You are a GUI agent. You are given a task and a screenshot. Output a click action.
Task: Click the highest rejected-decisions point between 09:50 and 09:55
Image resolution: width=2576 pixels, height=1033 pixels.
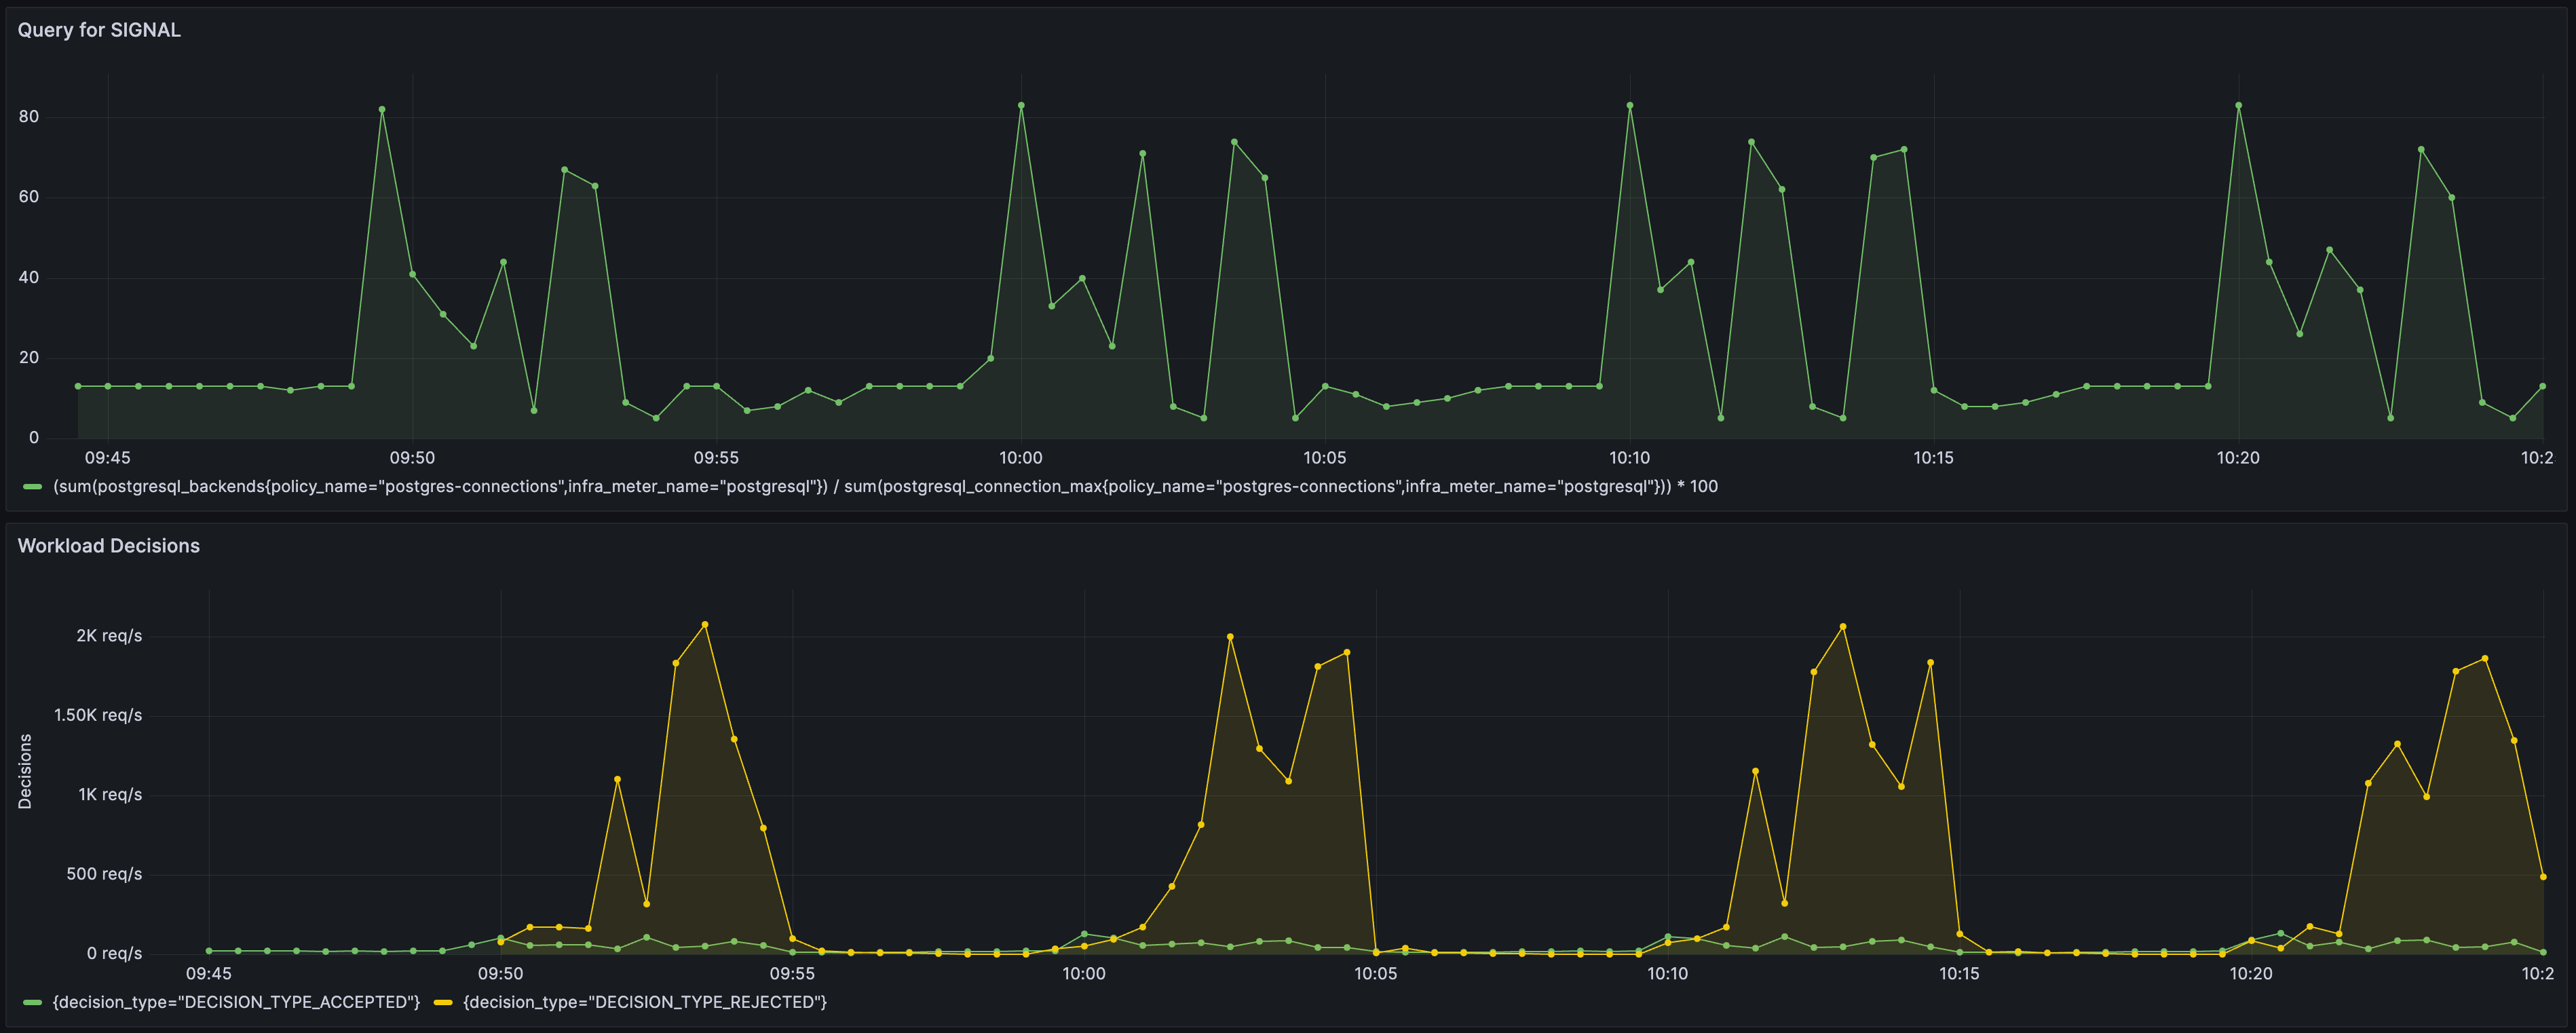[705, 625]
